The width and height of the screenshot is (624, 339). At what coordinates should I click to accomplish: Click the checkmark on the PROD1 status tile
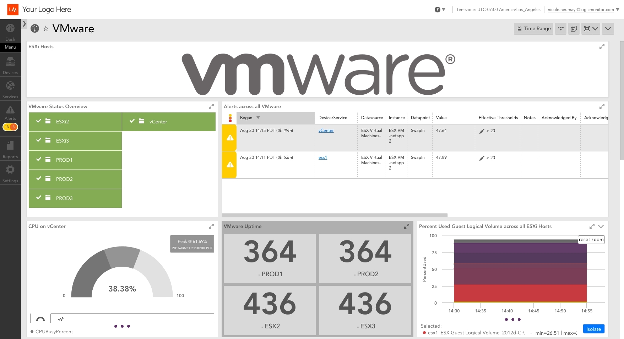point(39,160)
